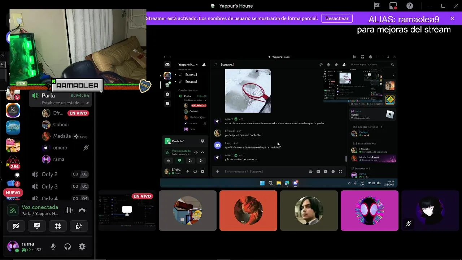In streamed window, click the threads icon
The image size is (462, 260).
321,65
